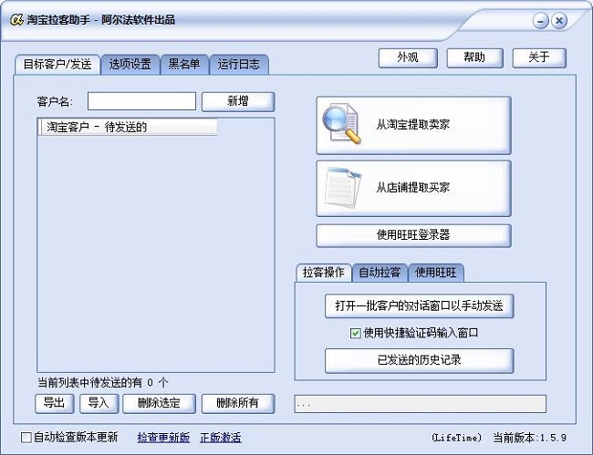
Task: Click the 正版激活 link
Action: (x=221, y=438)
